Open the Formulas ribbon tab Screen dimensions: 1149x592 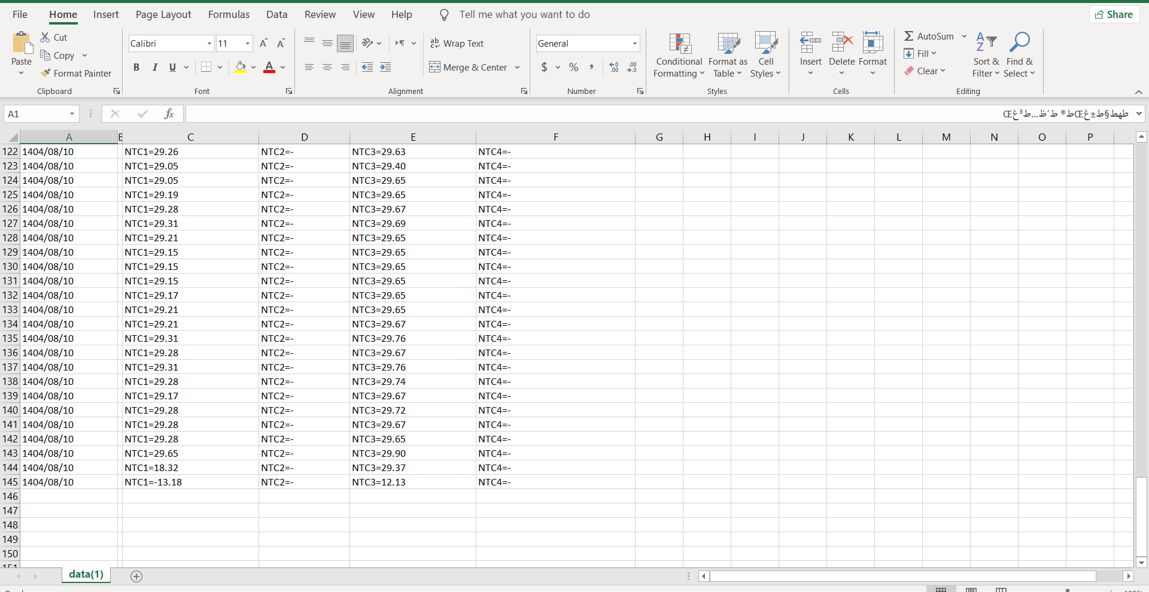(x=229, y=14)
